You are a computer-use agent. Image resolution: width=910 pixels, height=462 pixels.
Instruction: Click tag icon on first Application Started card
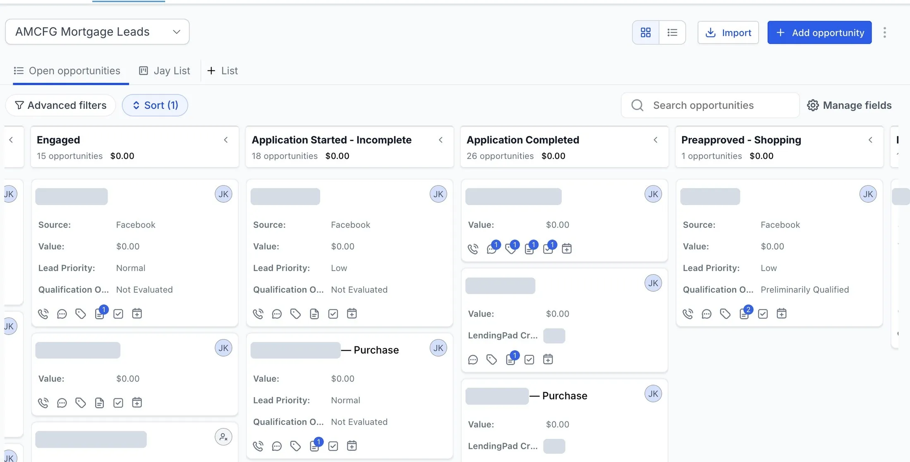[295, 314]
